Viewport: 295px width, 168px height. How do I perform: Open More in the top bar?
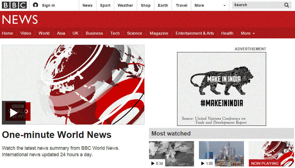199,5
